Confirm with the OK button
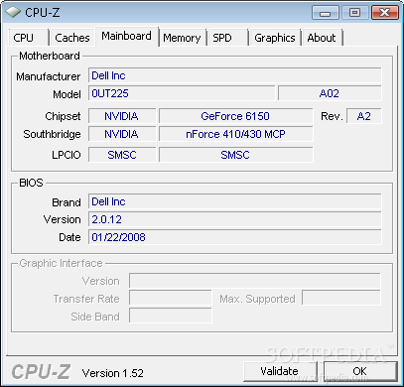404x387 pixels. point(360,371)
